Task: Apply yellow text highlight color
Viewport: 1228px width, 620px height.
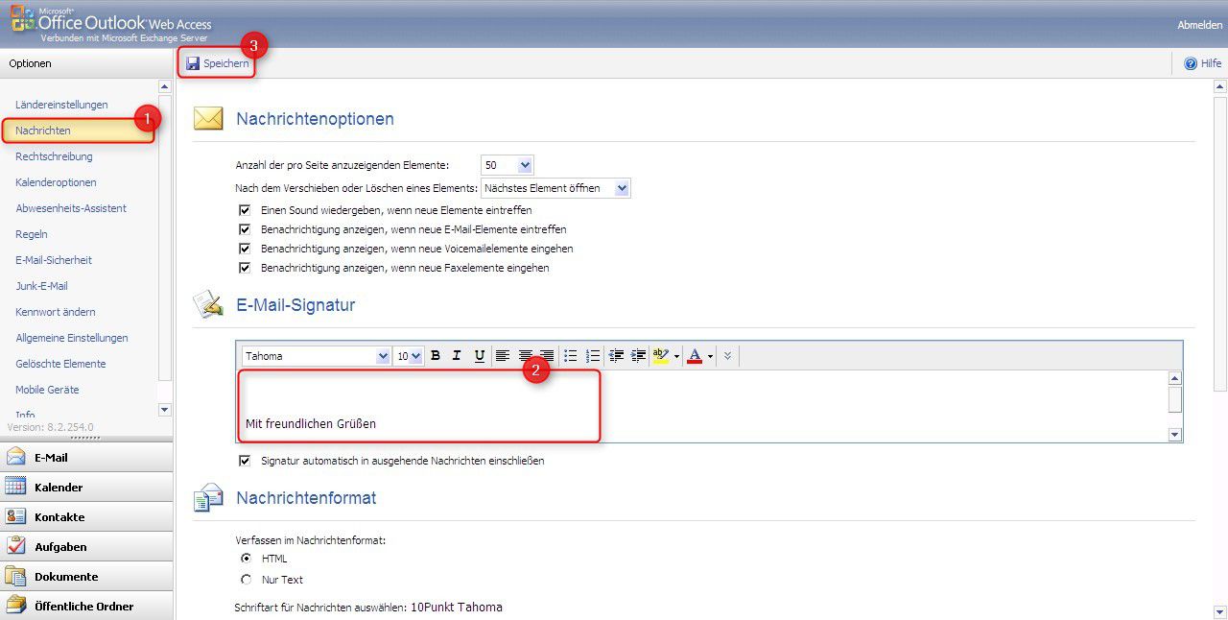Action: (660, 356)
